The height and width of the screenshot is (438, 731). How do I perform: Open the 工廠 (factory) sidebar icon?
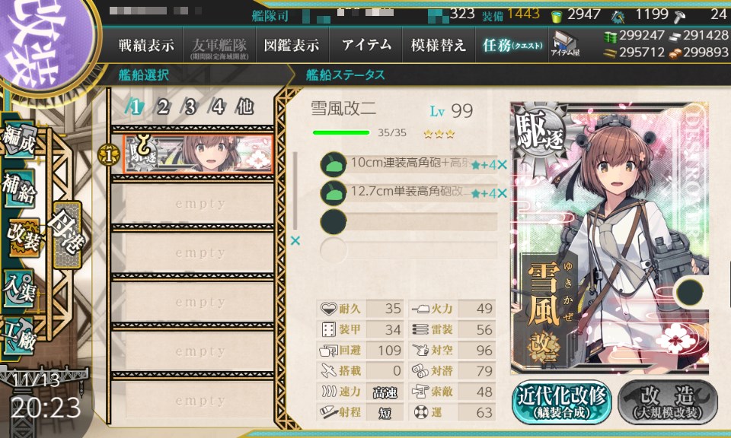tap(18, 336)
